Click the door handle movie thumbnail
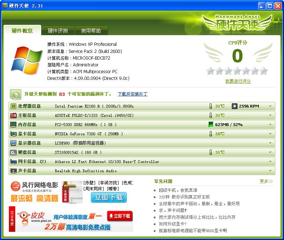This screenshot has width=284, height=240. [x=72, y=192]
